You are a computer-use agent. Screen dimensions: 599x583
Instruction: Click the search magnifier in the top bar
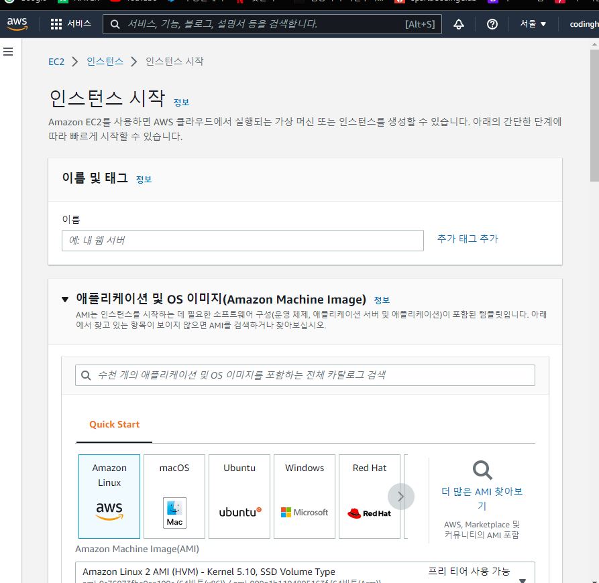pos(115,24)
